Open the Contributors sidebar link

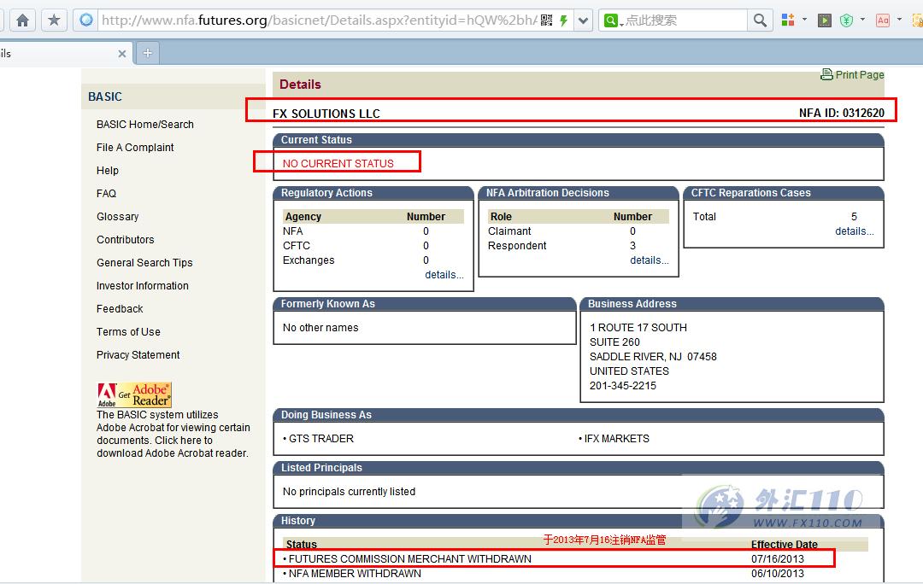click(x=125, y=239)
